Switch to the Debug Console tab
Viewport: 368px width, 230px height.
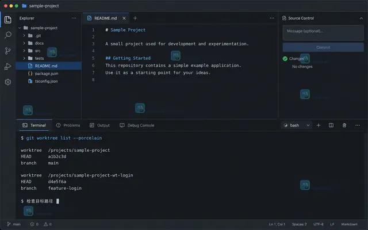pyautogui.click(x=137, y=125)
